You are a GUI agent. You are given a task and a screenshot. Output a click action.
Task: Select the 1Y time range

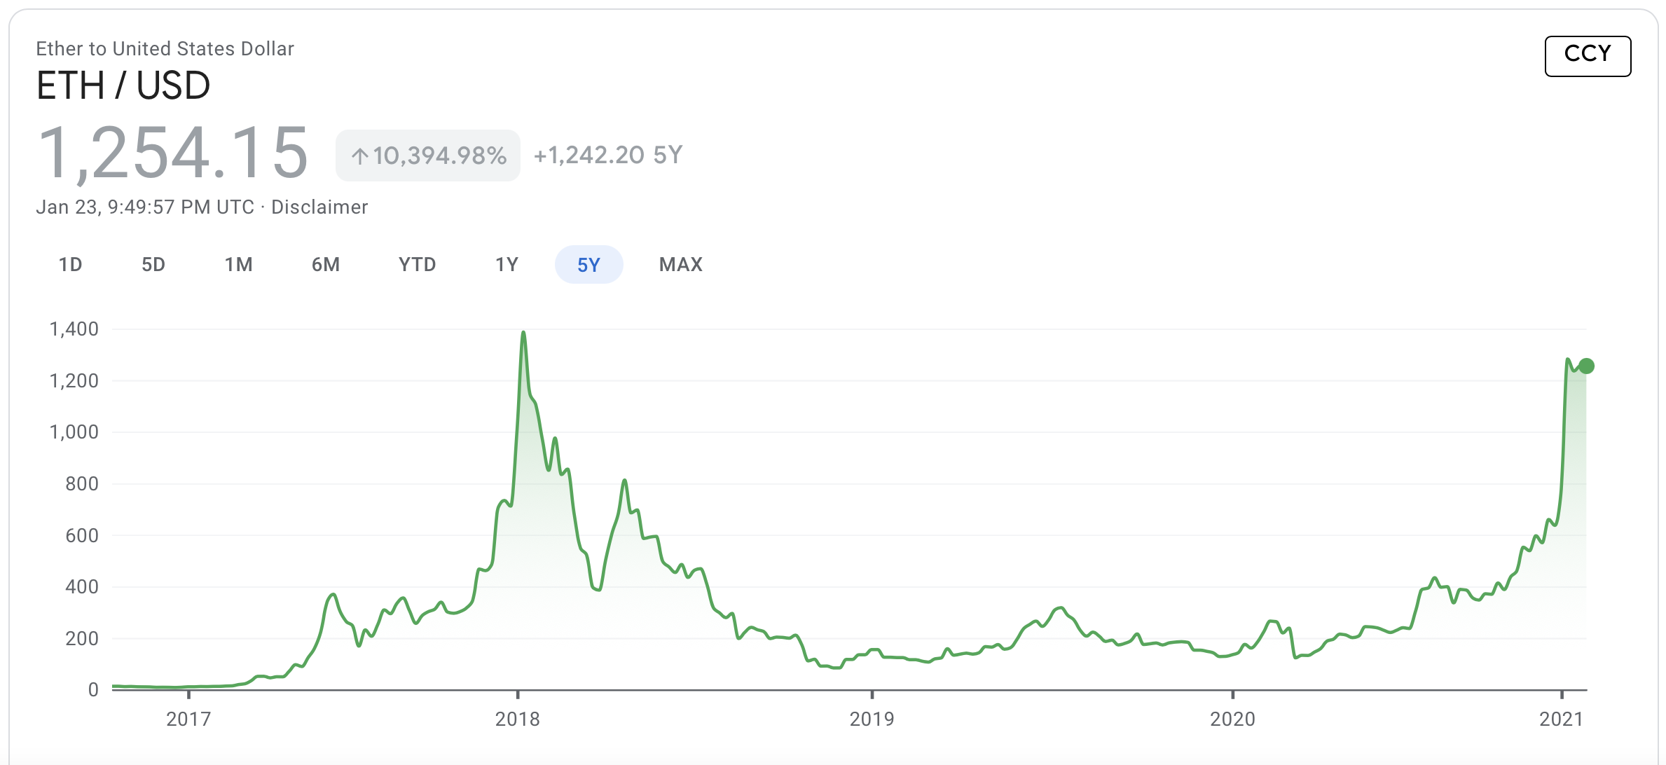pos(507,265)
